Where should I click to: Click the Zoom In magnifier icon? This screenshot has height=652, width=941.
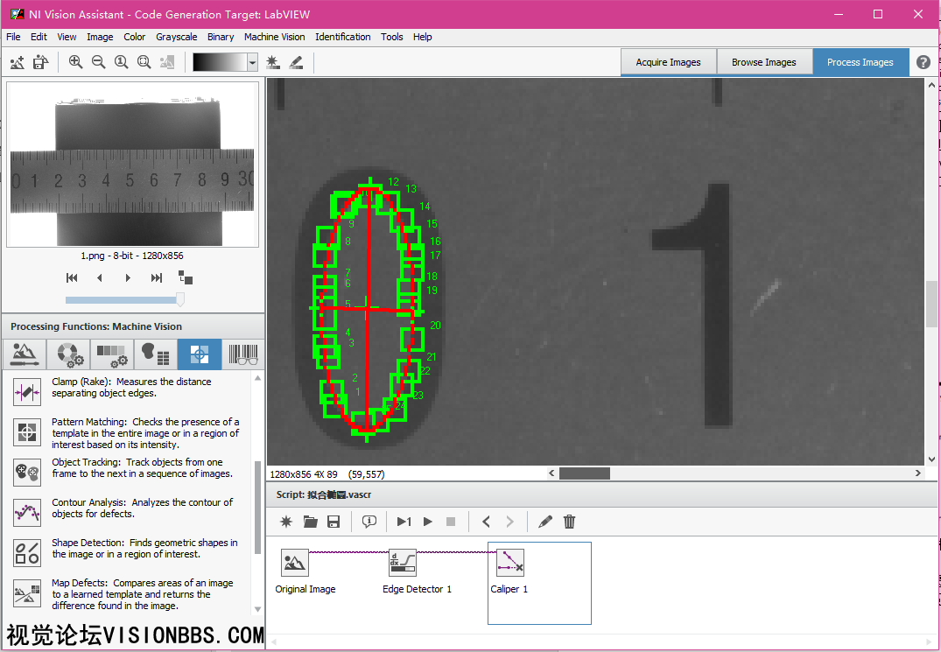(x=75, y=62)
